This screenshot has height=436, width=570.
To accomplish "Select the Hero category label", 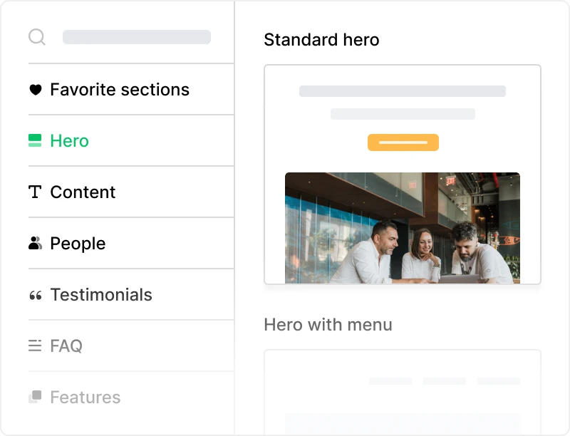I will click(69, 140).
